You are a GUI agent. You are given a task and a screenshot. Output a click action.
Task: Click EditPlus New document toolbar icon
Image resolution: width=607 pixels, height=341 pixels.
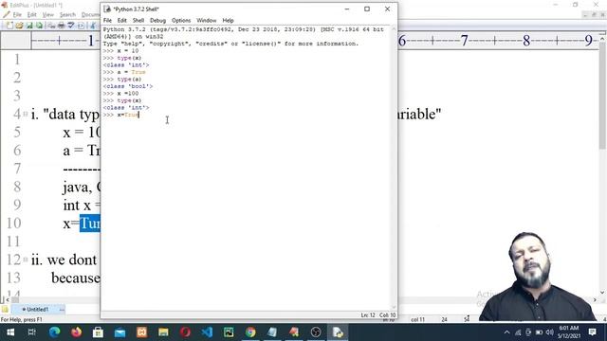point(9,26)
